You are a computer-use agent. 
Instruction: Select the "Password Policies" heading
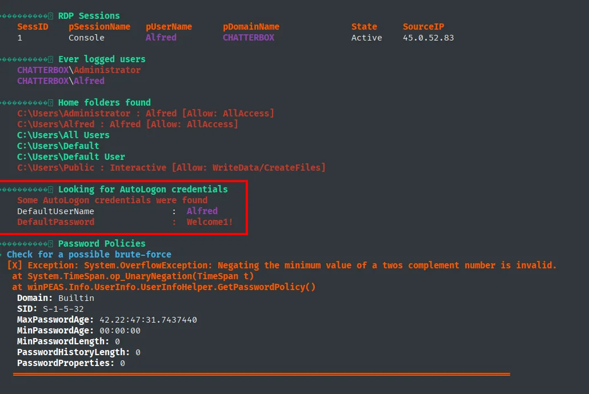tap(102, 243)
